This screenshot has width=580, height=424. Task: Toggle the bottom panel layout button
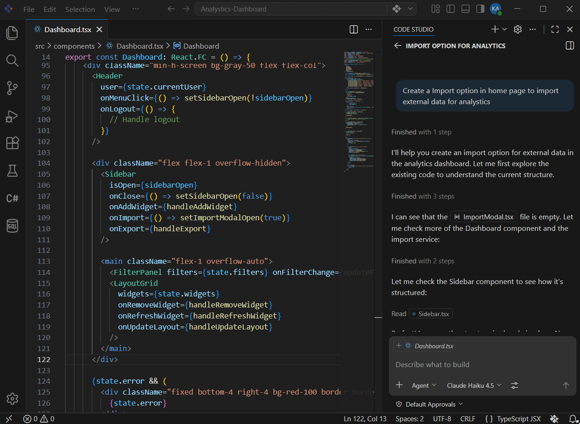(x=465, y=9)
